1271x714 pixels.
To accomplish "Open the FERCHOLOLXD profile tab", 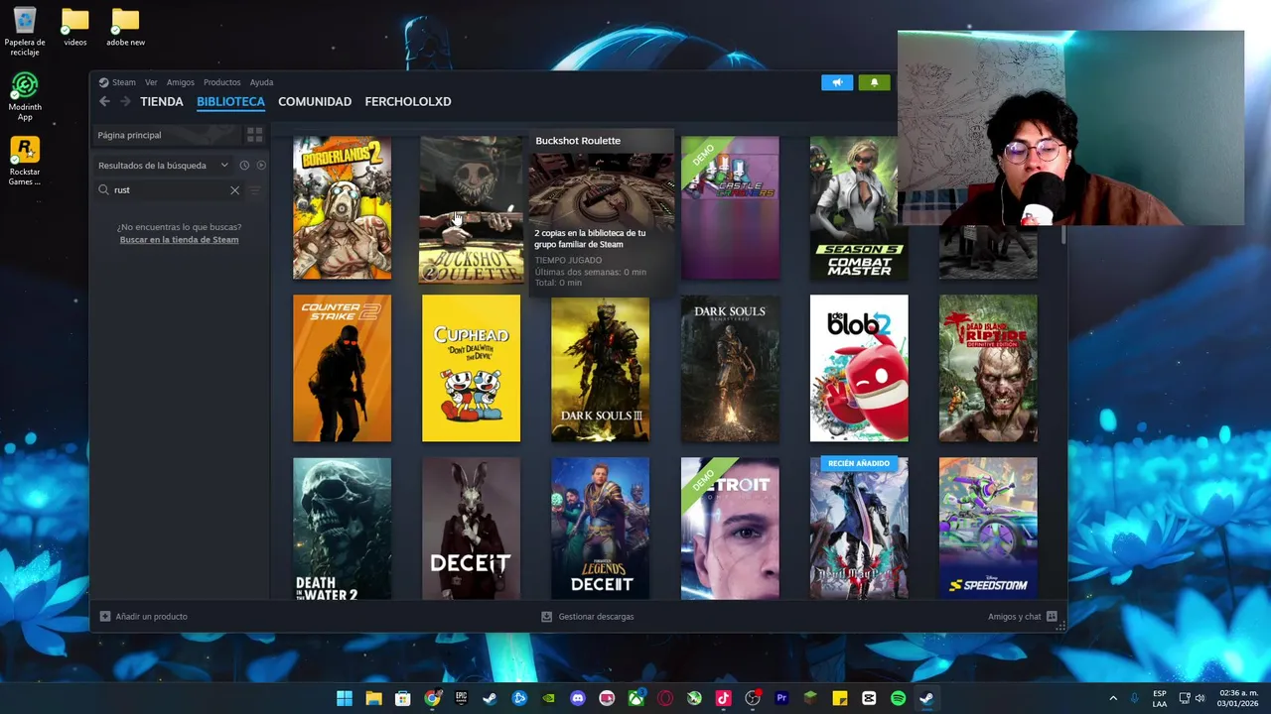I will point(408,101).
